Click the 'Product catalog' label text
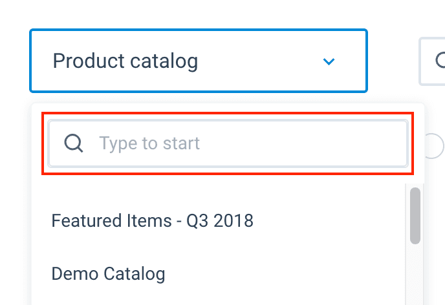 tap(125, 61)
